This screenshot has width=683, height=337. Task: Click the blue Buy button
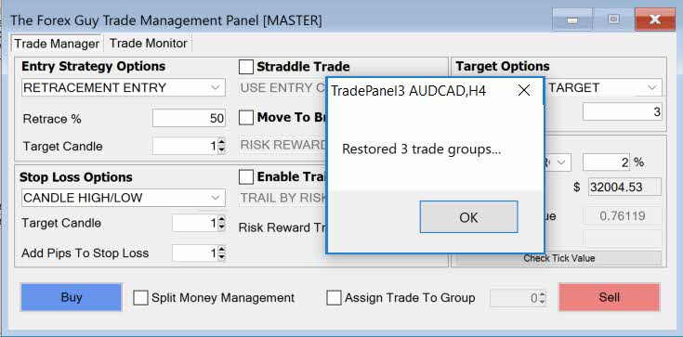pyautogui.click(x=71, y=297)
